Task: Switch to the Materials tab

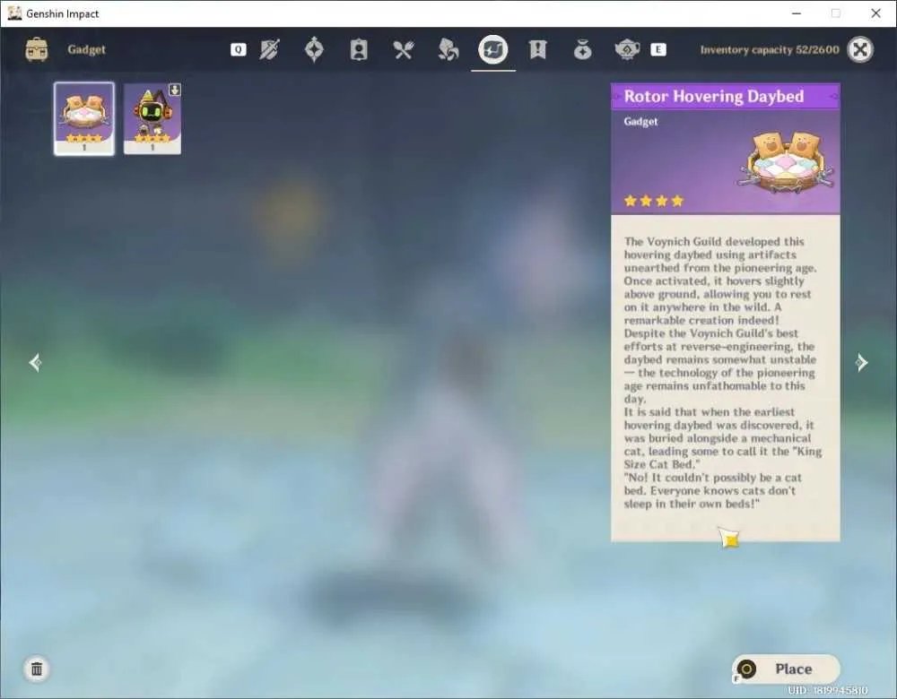Action: coord(448,49)
